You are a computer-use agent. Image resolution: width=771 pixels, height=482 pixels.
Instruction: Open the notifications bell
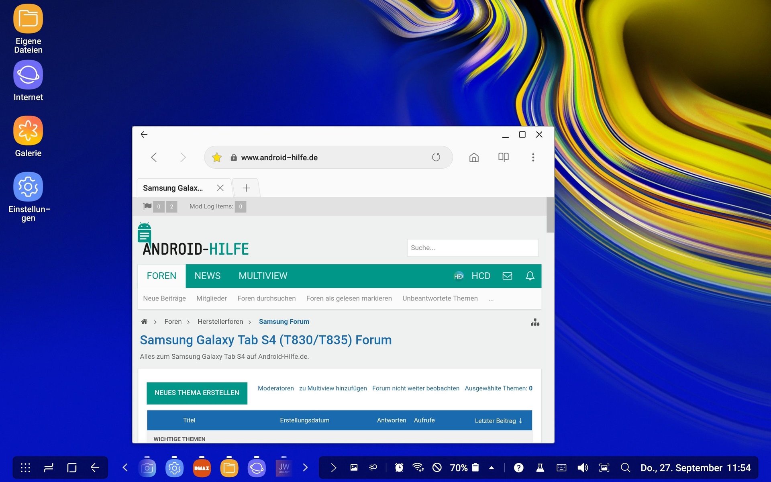tap(530, 276)
